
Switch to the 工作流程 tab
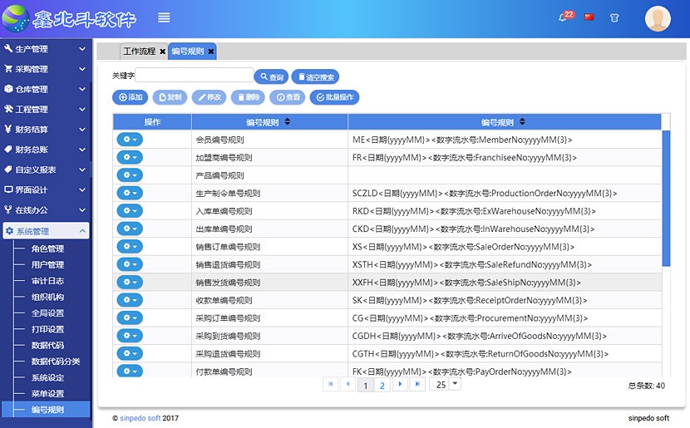pos(139,52)
